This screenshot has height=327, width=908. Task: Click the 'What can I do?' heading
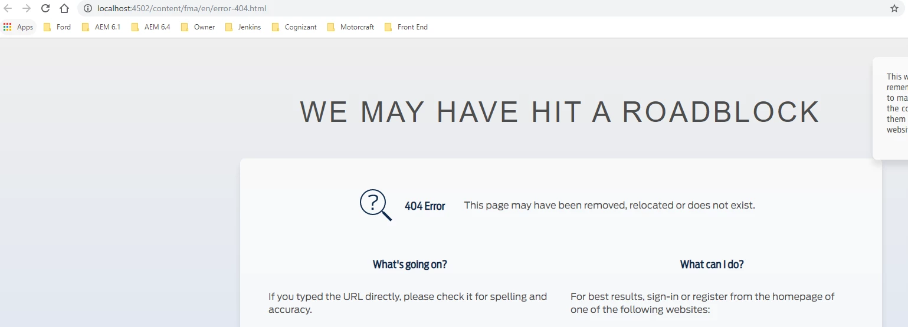click(x=712, y=265)
